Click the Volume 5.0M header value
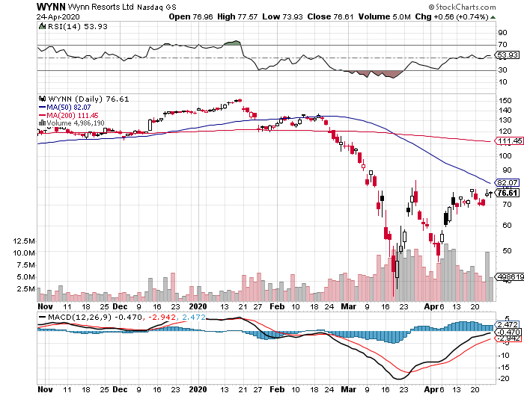Viewport: 524px width, 396px height. pyautogui.click(x=384, y=16)
